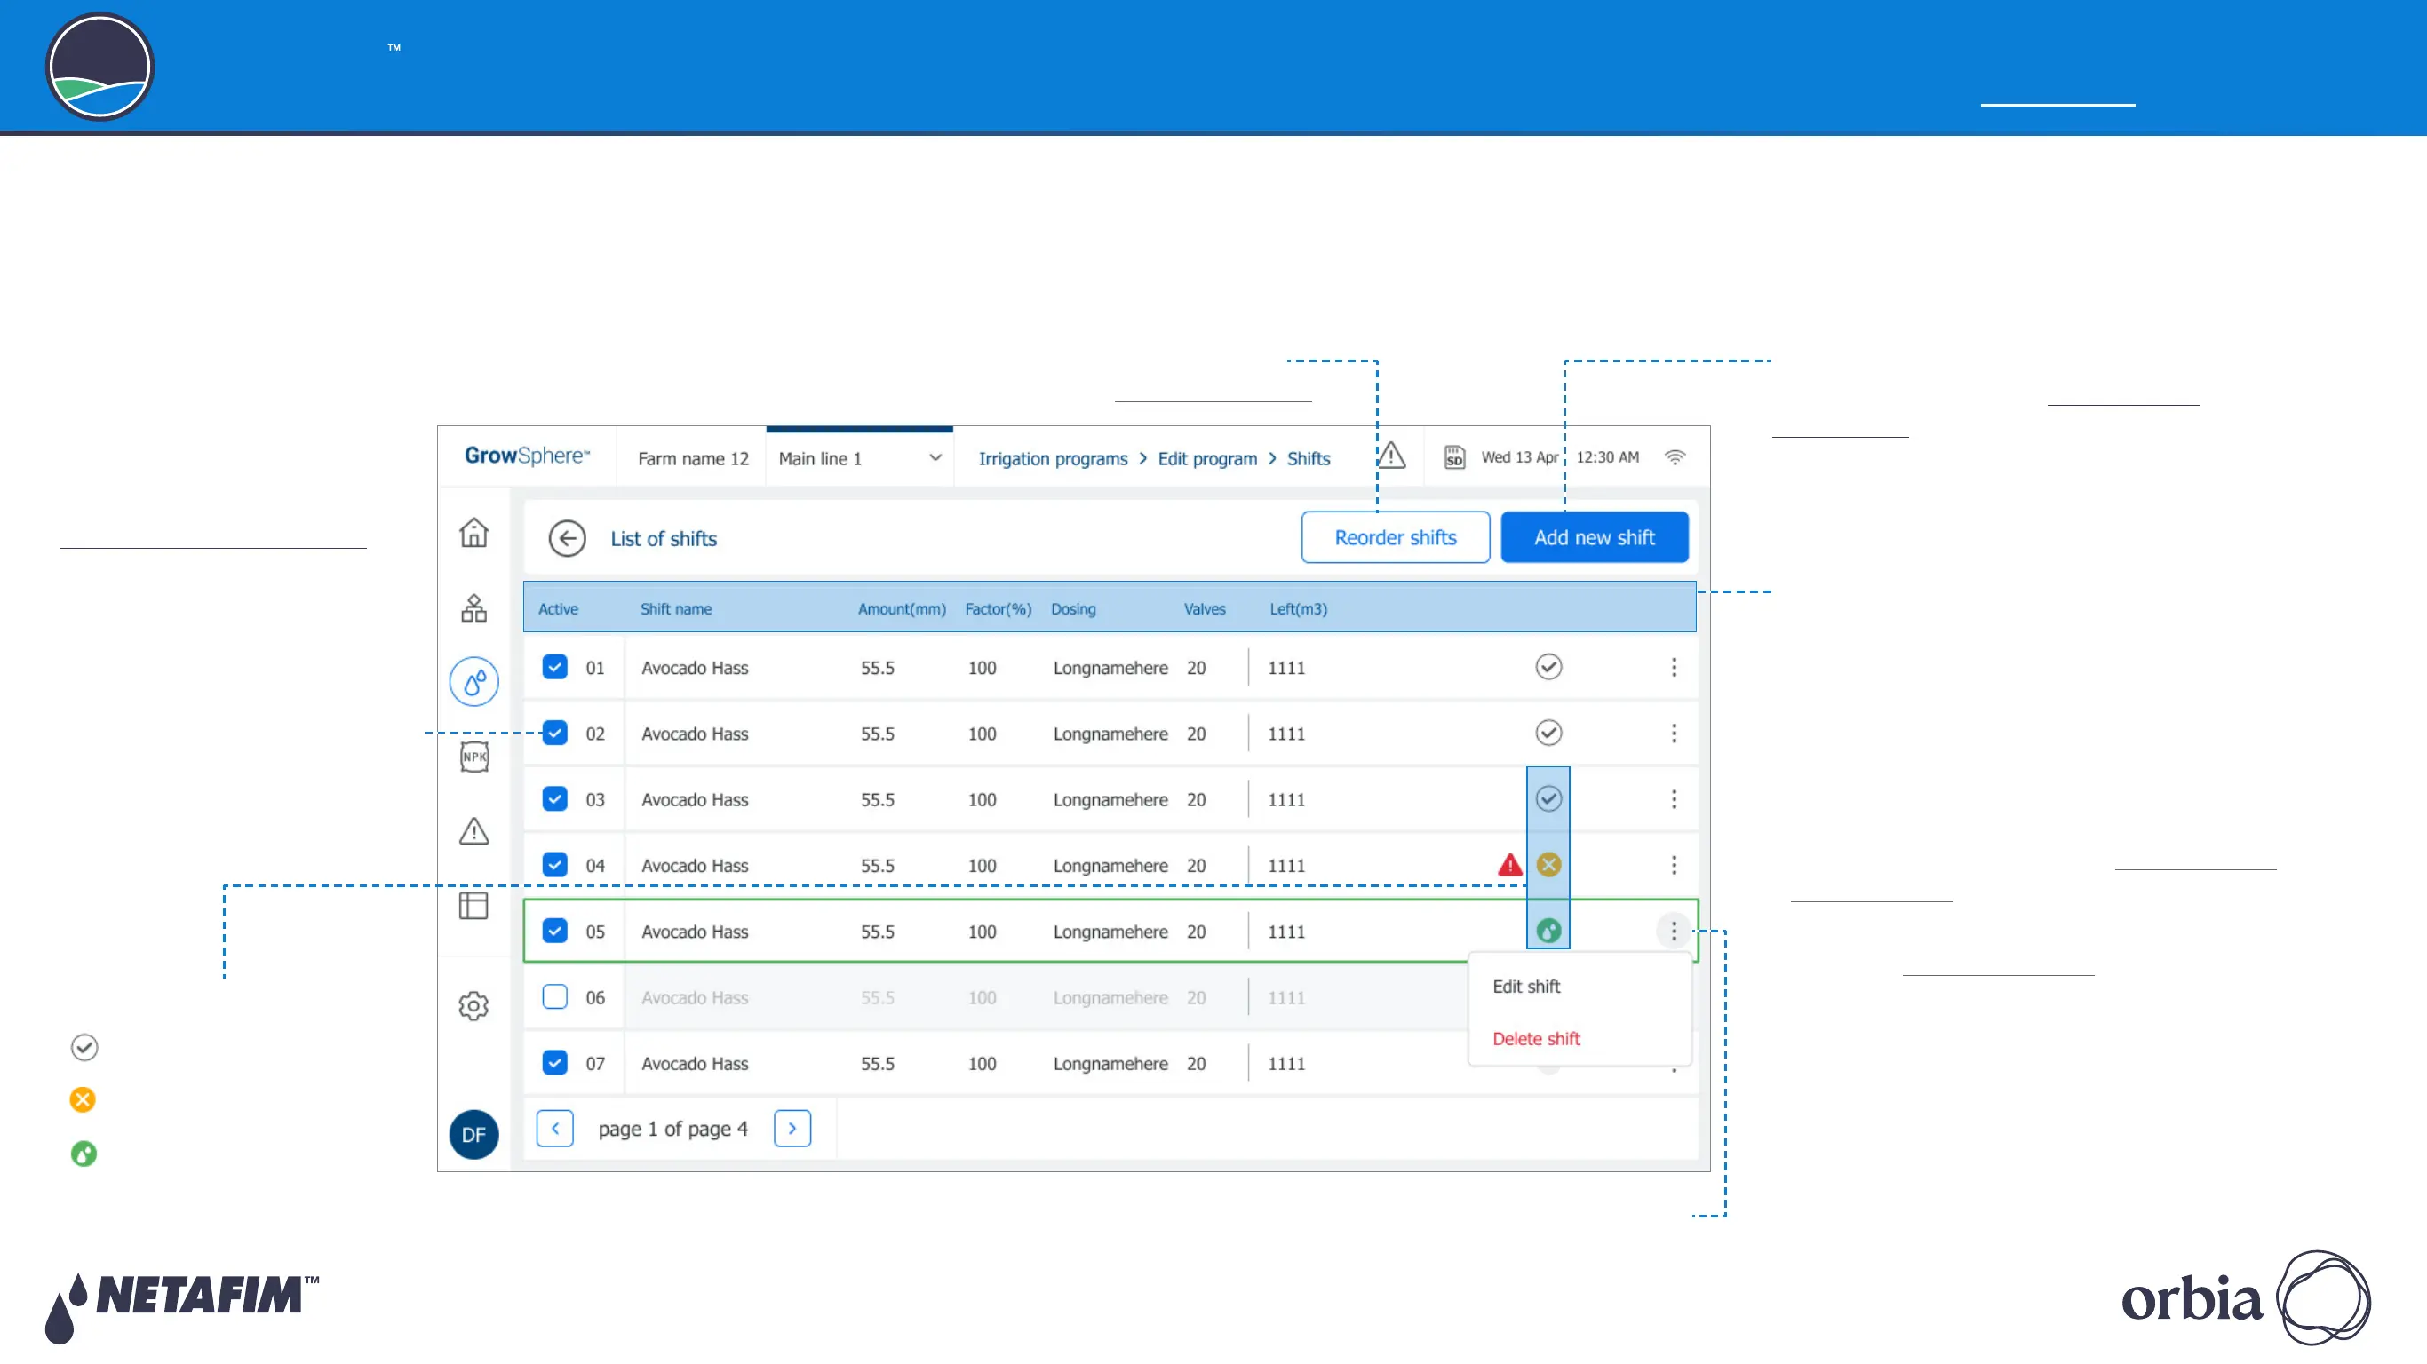Image resolution: width=2427 pixels, height=1364 pixels.
Task: Open the three-dot menu for shift 03
Action: 1675,799
